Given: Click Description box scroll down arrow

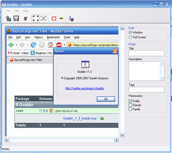Looking at the screenshot, I should 162,78.
